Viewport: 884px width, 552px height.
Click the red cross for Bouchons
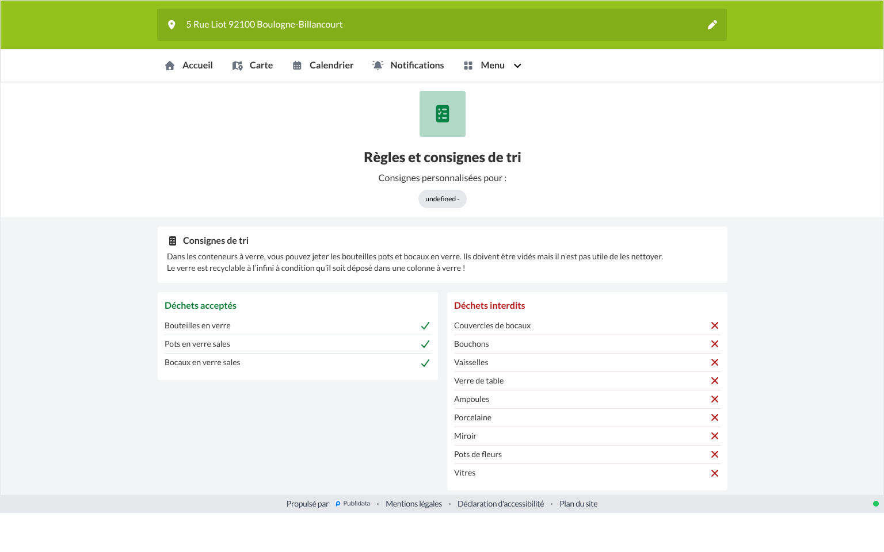pos(715,344)
